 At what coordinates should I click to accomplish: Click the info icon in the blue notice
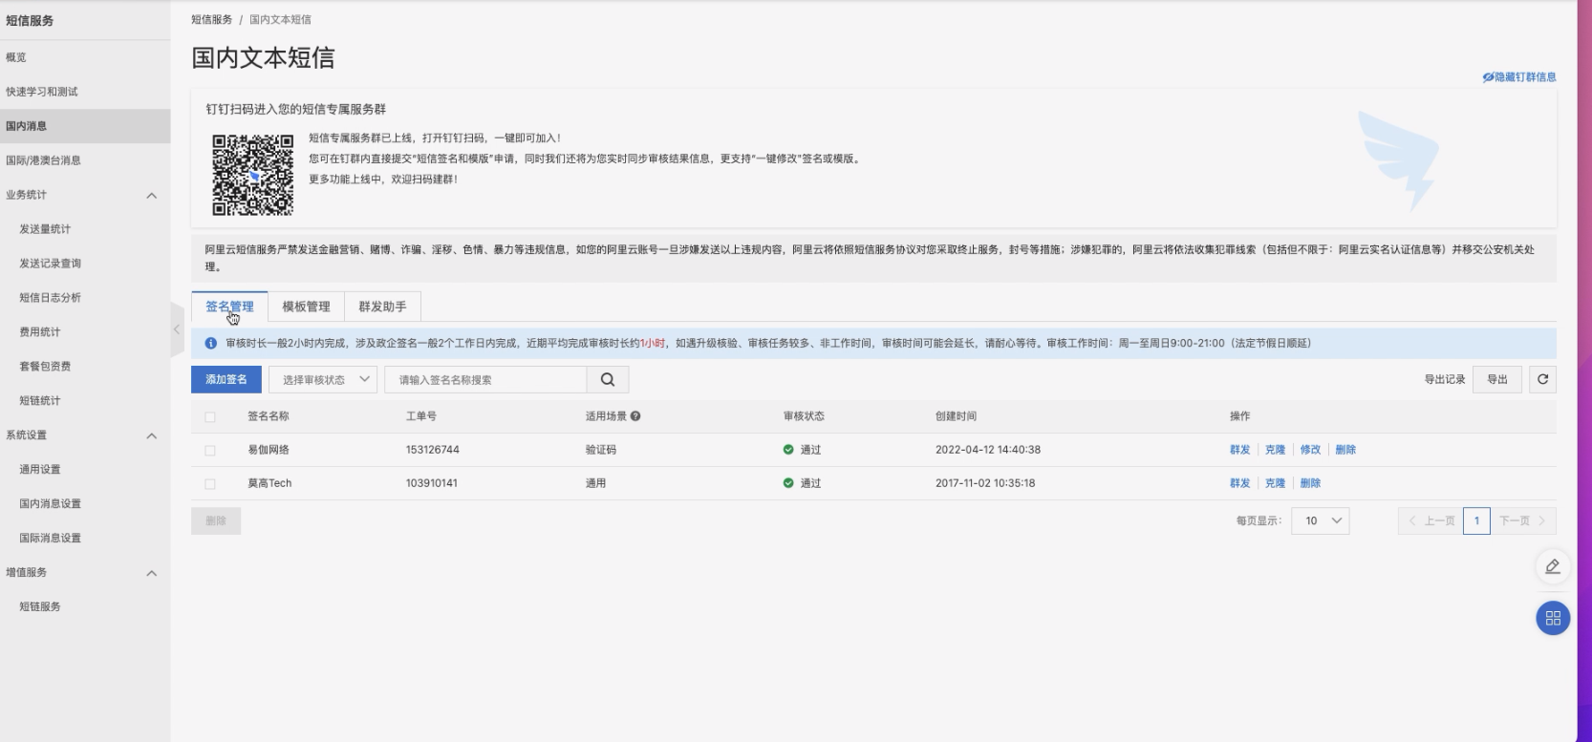pos(211,343)
